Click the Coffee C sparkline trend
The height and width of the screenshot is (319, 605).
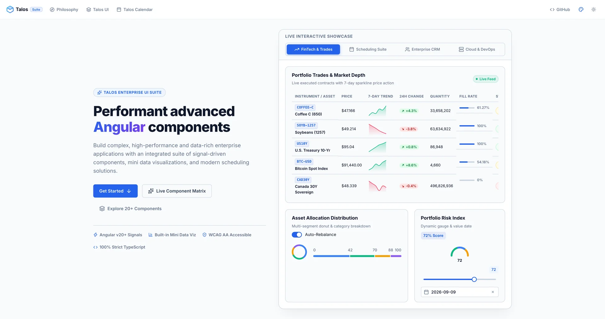click(377, 111)
